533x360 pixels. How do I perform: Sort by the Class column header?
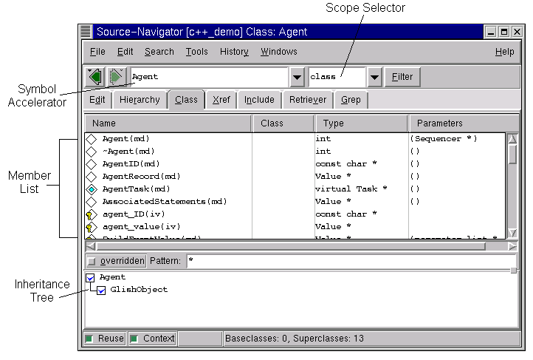(x=283, y=123)
